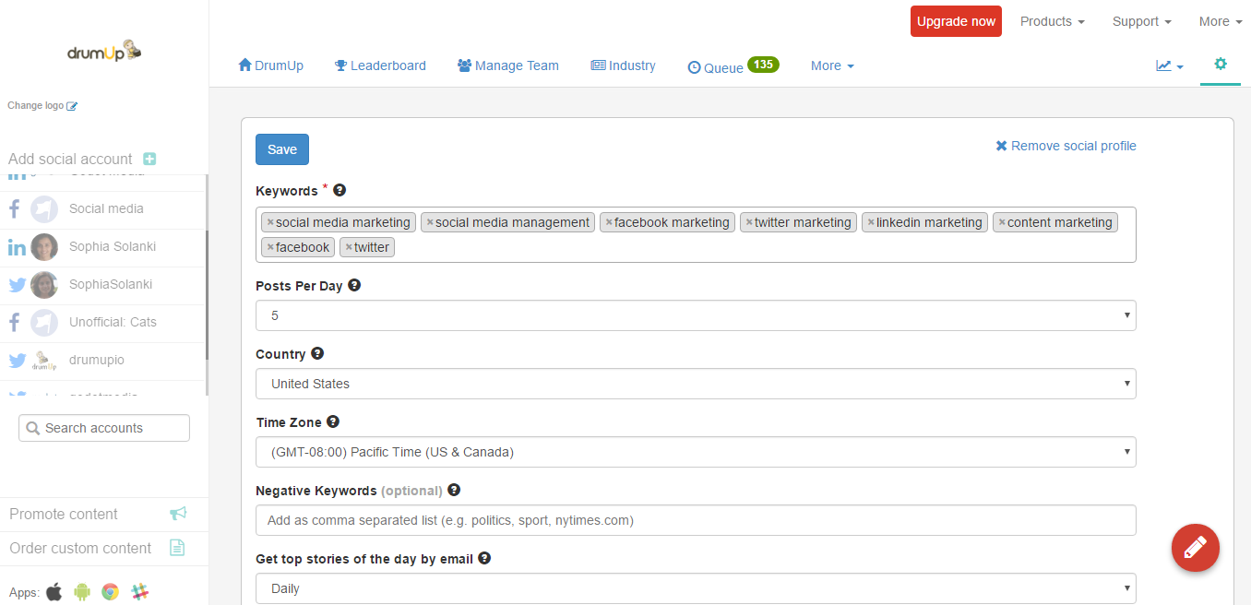
Task: Click the top stories email help icon
Action: point(484,558)
